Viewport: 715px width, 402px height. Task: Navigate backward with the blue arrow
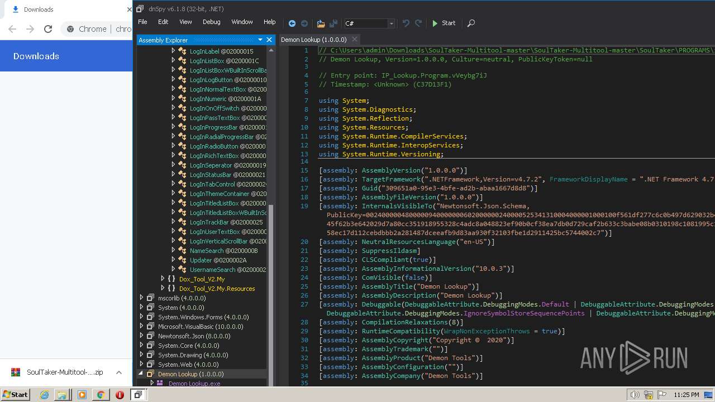[292, 23]
